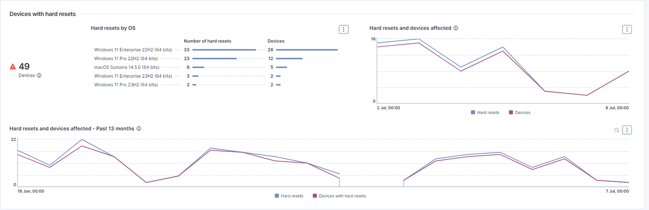The image size is (649, 210).
Task: Click the Windows 11 Pro 23H2 row
Action: 126,85
